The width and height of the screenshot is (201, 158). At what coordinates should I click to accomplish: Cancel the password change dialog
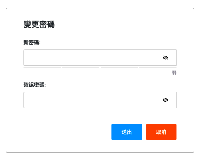point(161,132)
